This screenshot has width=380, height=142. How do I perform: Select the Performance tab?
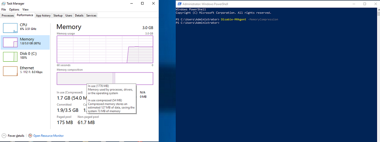click(x=25, y=15)
